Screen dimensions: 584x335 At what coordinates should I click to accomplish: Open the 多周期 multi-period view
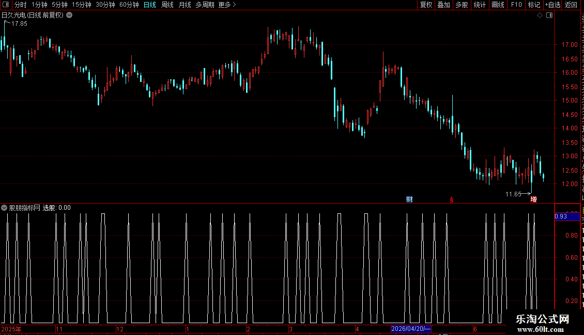click(205, 5)
